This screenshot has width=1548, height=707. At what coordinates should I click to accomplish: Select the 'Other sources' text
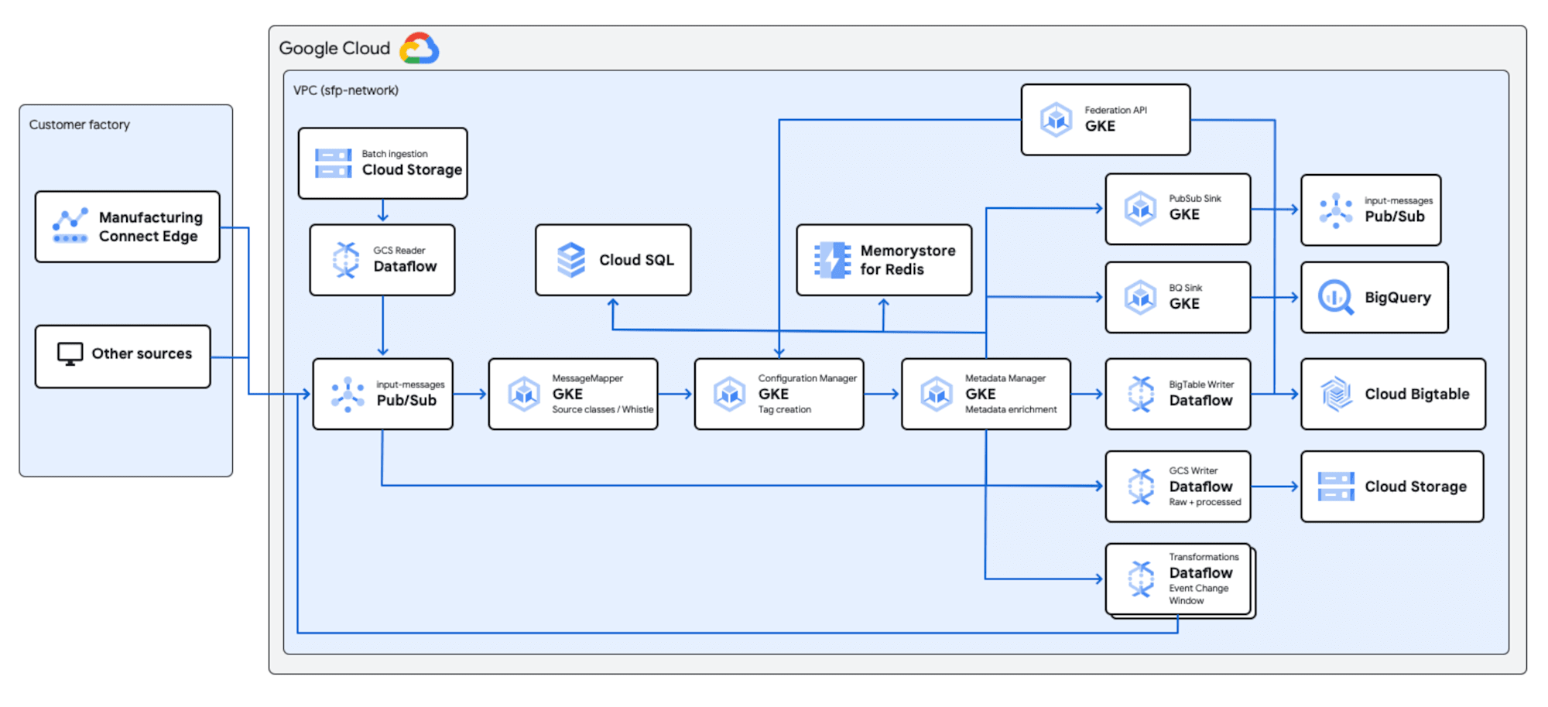coord(142,353)
